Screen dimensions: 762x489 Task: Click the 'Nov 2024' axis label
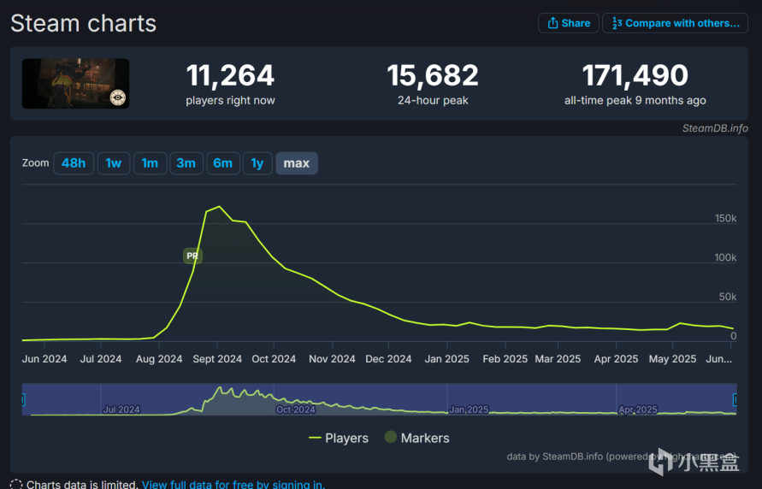pos(332,359)
